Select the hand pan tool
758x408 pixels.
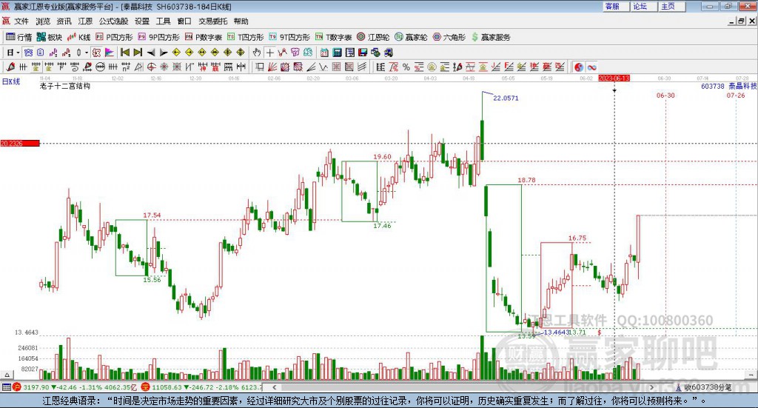[257, 53]
